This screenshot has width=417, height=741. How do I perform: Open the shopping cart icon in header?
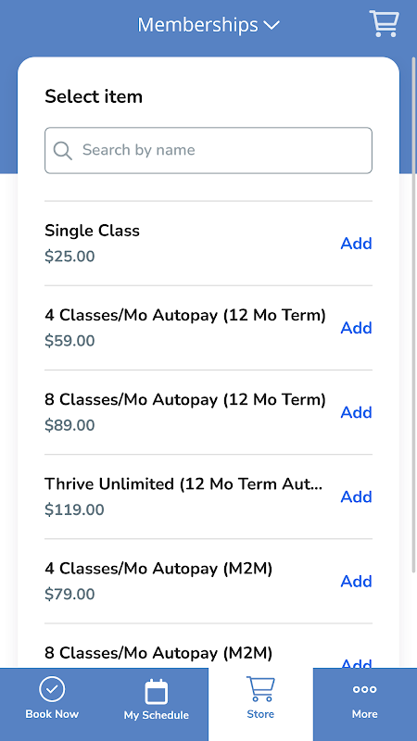(x=384, y=24)
